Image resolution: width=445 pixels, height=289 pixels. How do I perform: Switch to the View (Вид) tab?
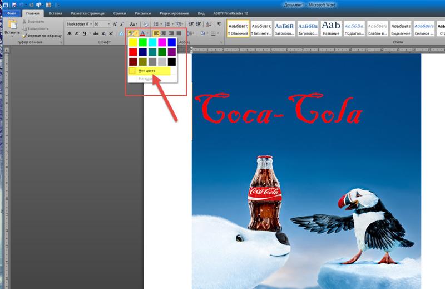(x=201, y=13)
